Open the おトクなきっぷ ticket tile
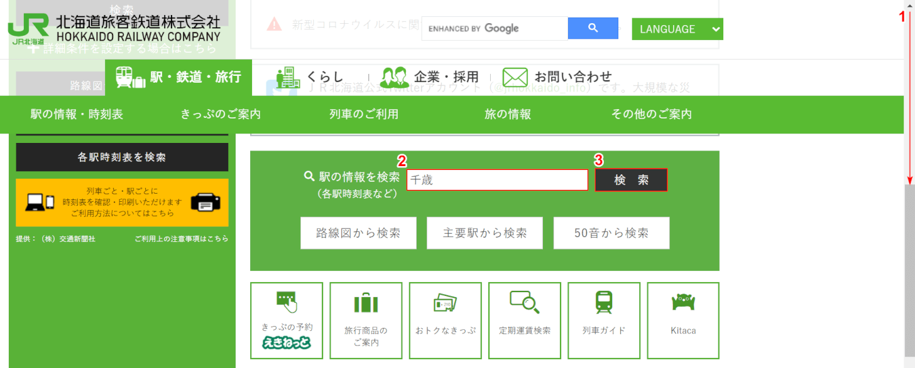The image size is (915, 368). (445, 320)
